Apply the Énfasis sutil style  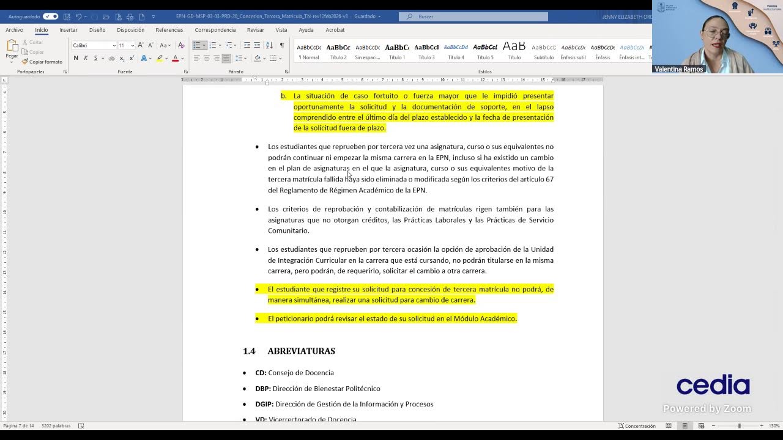[573, 51]
